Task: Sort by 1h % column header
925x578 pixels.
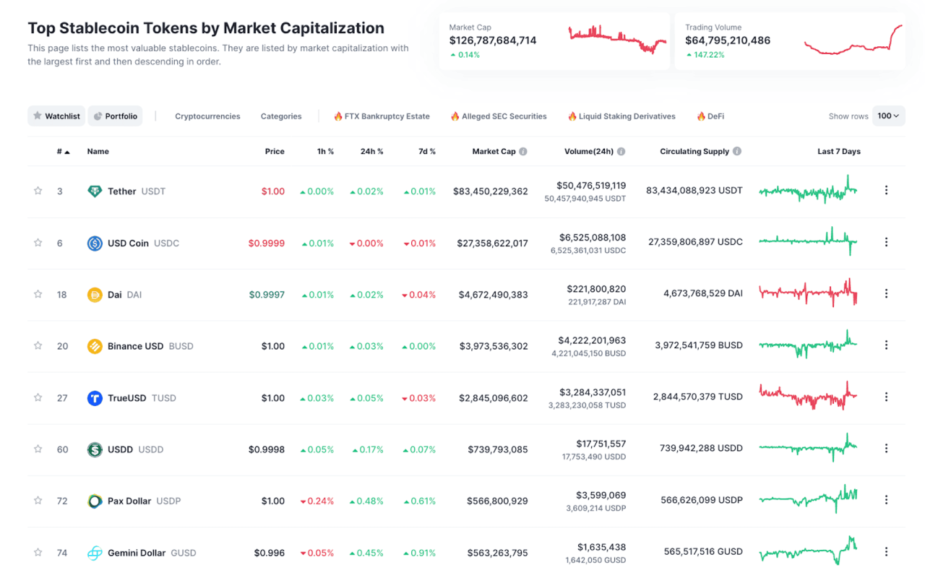Action: [x=325, y=152]
